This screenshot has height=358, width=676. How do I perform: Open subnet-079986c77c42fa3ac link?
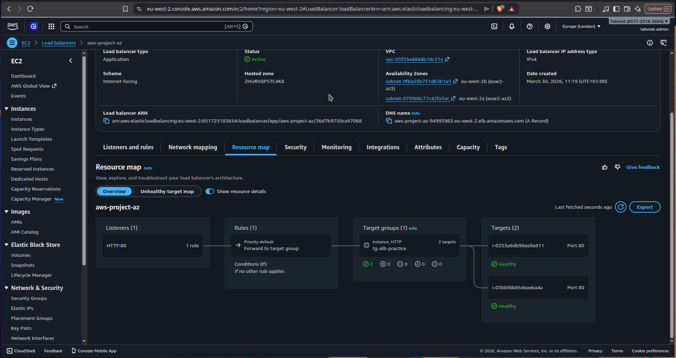[420, 99]
